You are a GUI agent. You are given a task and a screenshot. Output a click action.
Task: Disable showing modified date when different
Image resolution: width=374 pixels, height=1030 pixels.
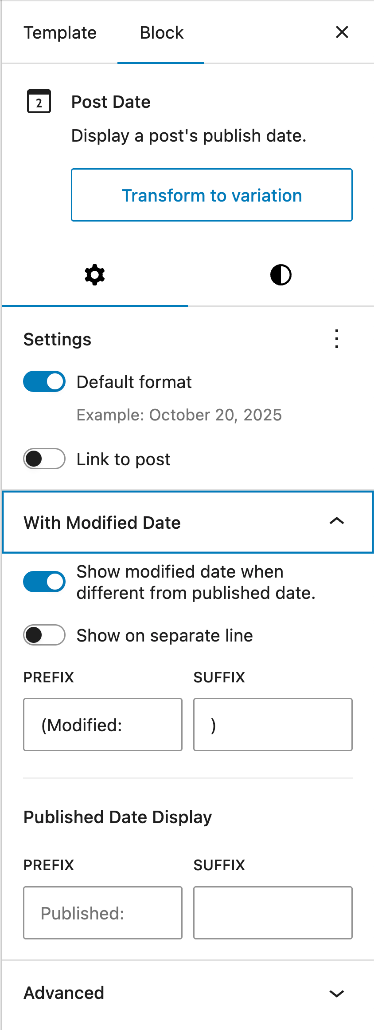[x=44, y=582]
